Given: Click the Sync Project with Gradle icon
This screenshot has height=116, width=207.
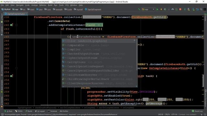Looking at the screenshot, I should click(x=185, y=9).
